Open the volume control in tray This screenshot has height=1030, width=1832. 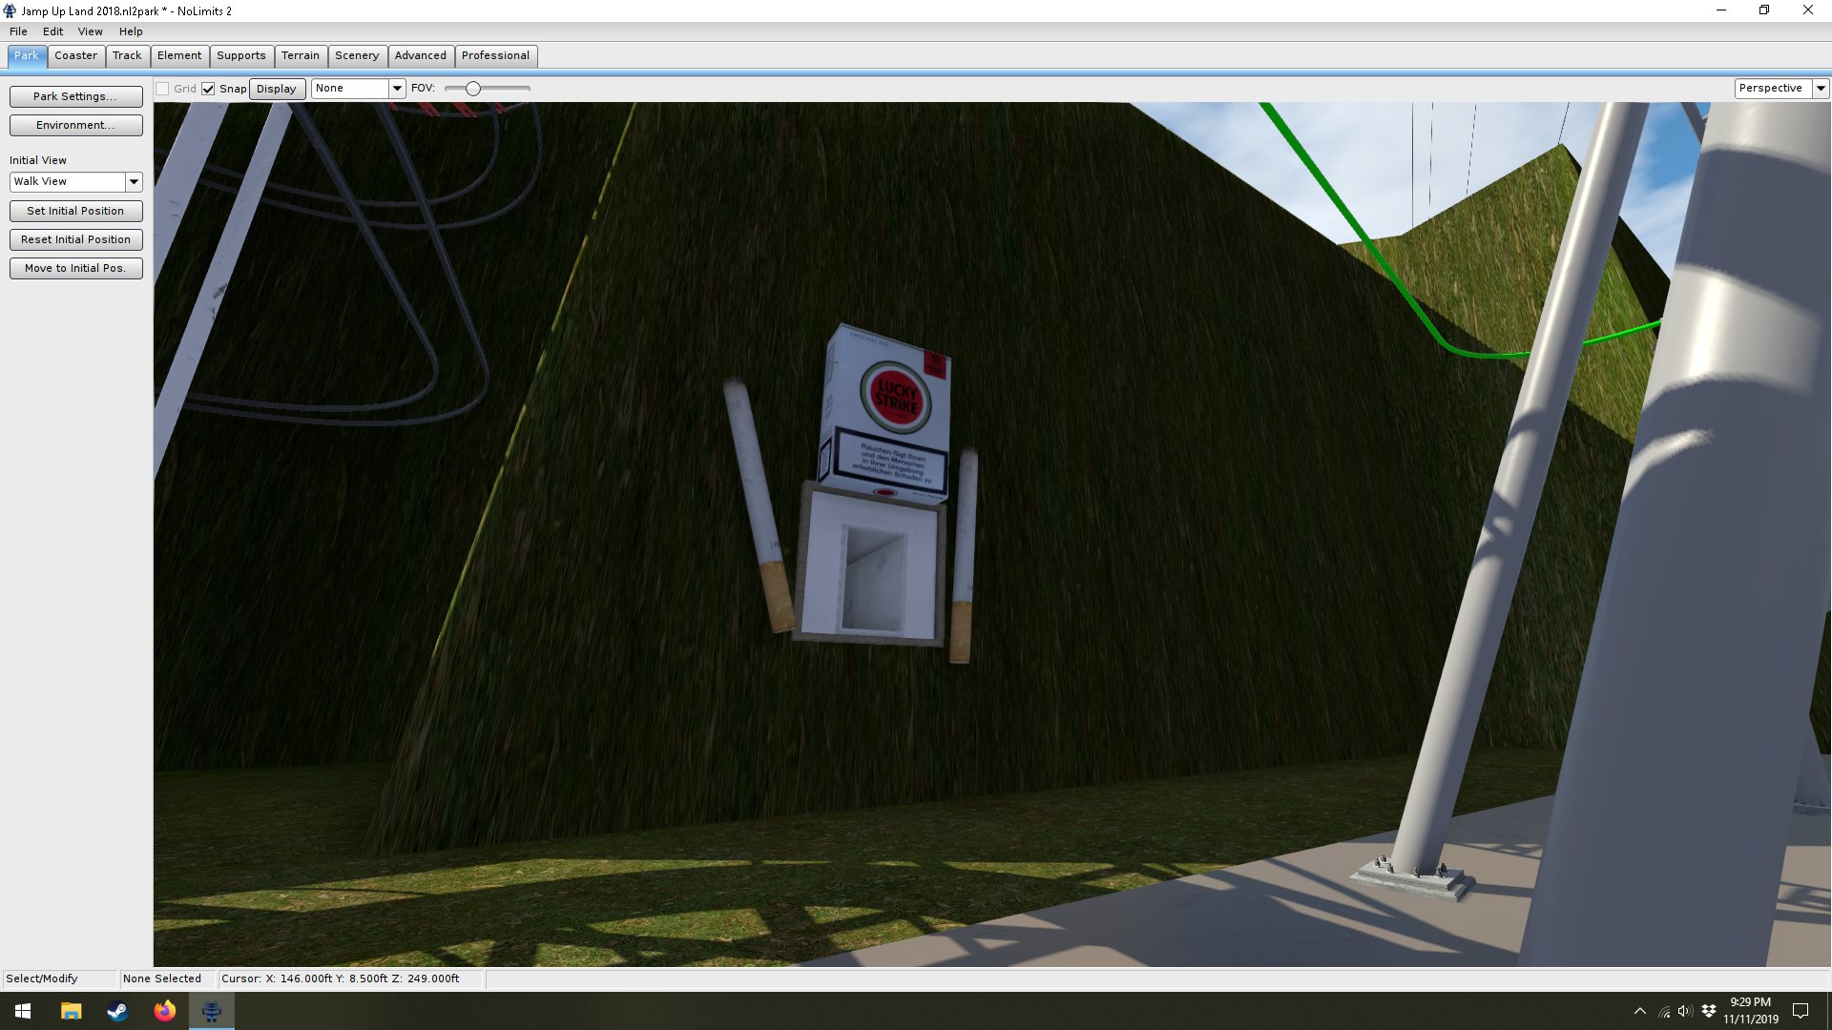(x=1684, y=1011)
